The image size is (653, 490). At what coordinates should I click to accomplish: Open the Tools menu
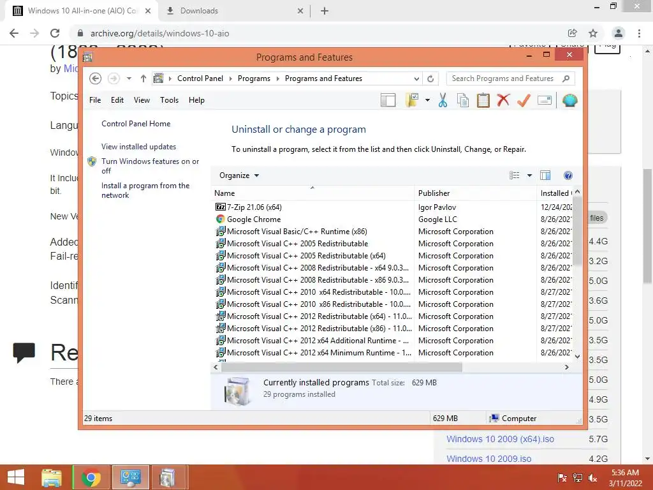pos(169,100)
